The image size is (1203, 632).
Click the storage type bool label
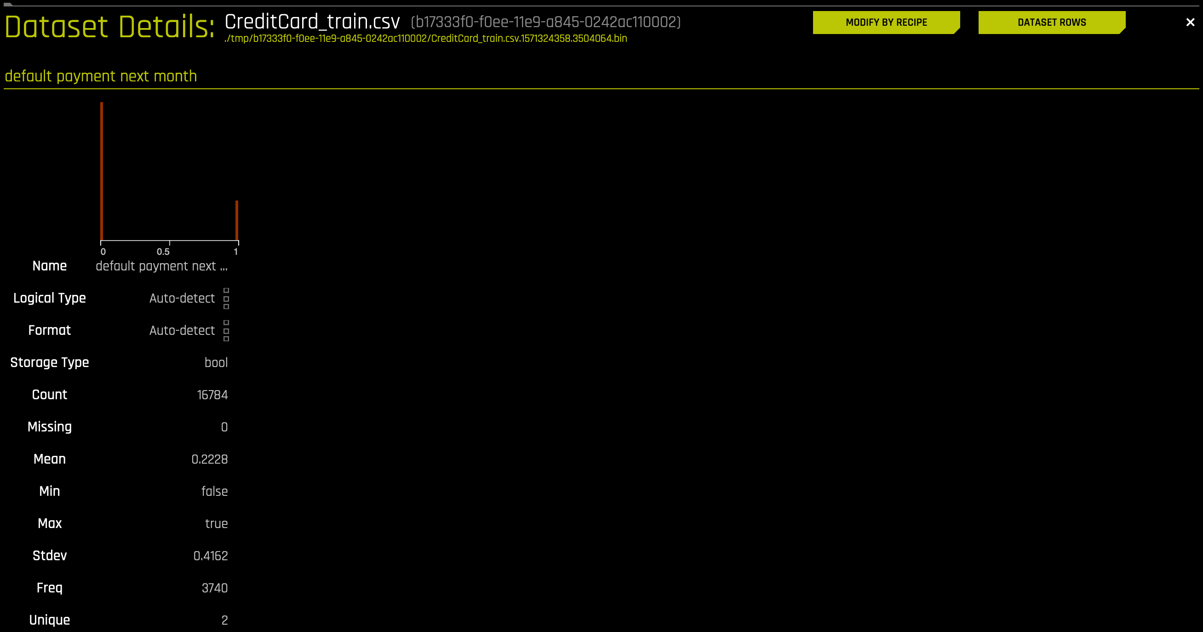tap(215, 362)
